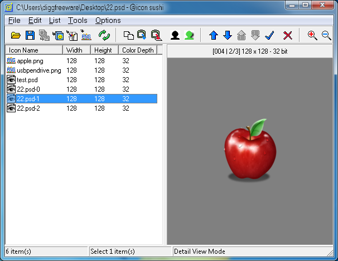This screenshot has width=338, height=261.
Task: Open the Tools menu
Action: (x=78, y=20)
